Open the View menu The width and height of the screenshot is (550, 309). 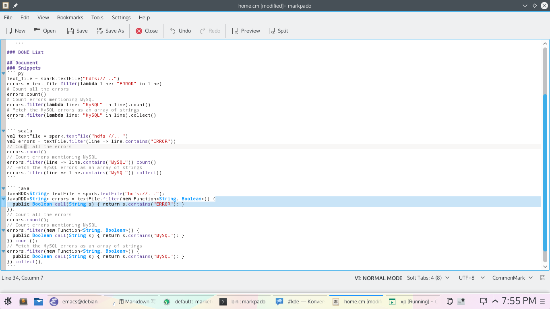point(43,17)
